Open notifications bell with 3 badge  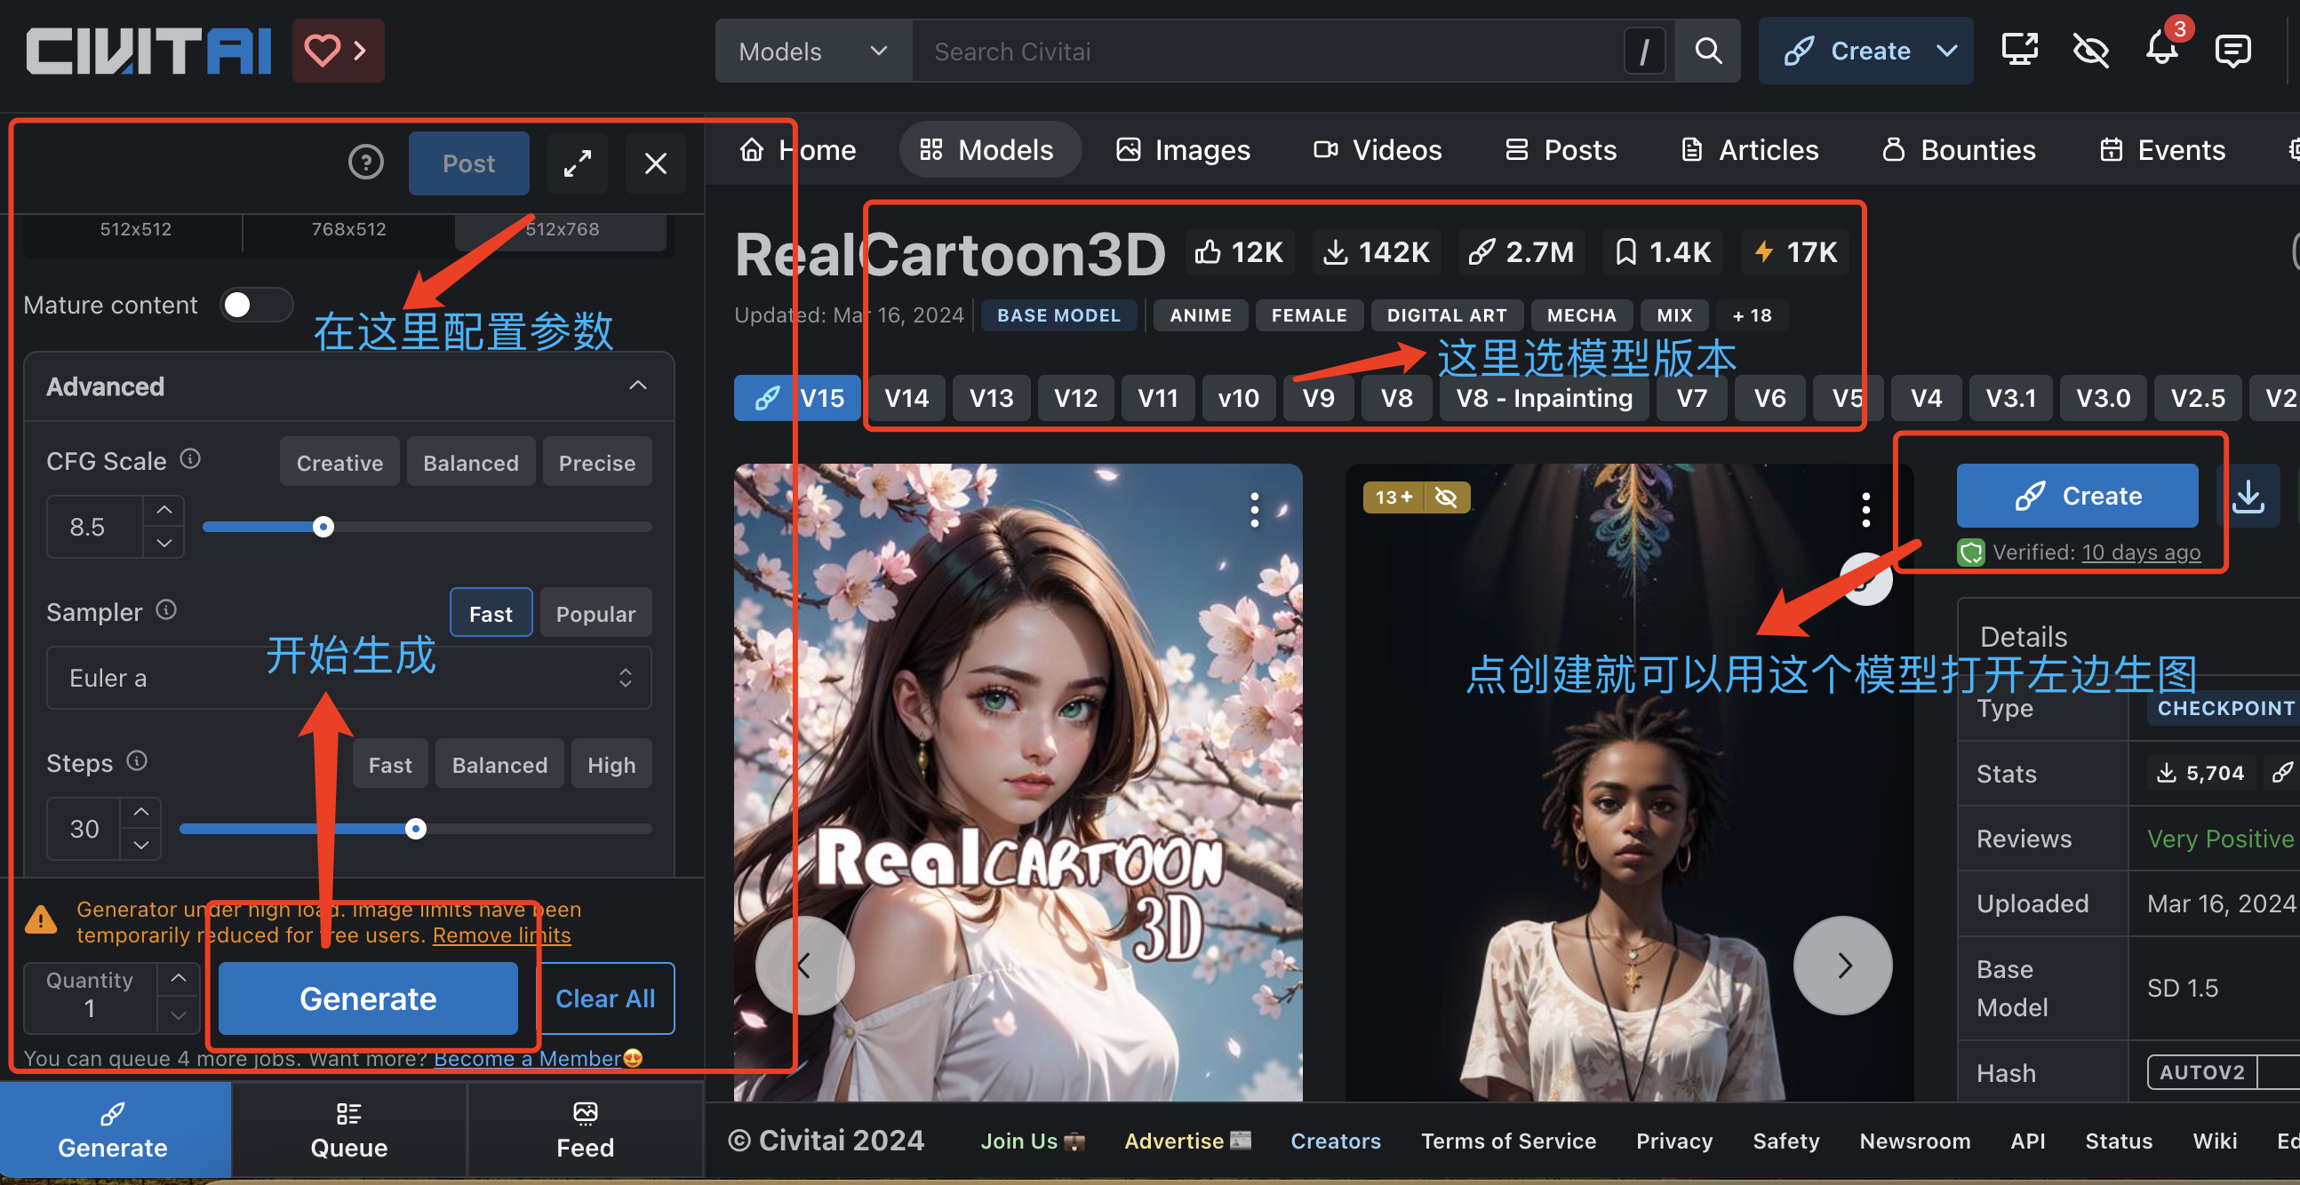(2161, 48)
